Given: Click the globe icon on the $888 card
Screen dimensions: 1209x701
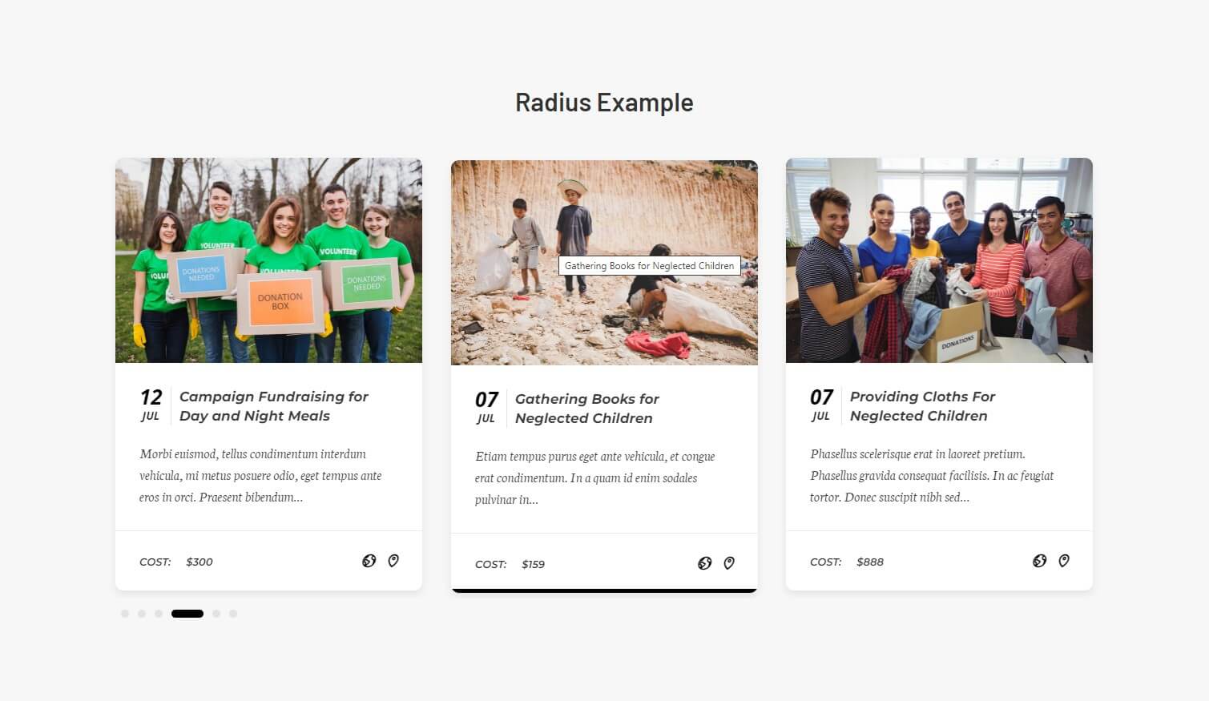Looking at the screenshot, I should (1039, 561).
